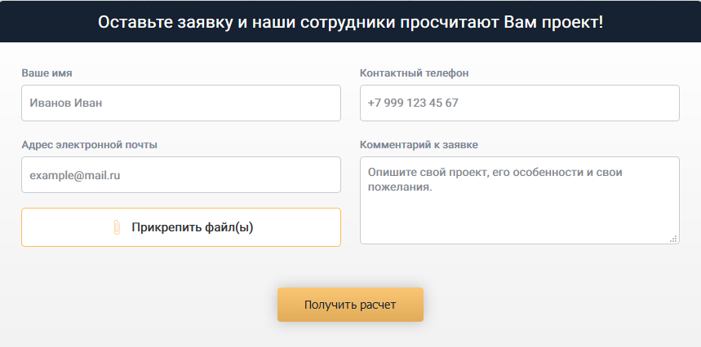
Task: Click the 'Адрес электронной почты' label text
Action: pos(90,145)
